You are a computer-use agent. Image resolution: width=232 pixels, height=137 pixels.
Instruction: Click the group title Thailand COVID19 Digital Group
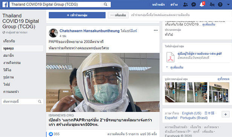[x=21, y=21]
